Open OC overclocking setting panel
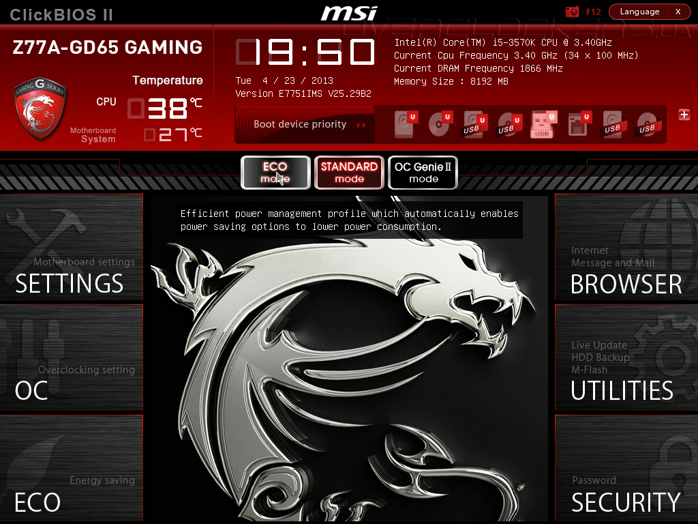Image resolution: width=698 pixels, height=524 pixels. (71, 357)
